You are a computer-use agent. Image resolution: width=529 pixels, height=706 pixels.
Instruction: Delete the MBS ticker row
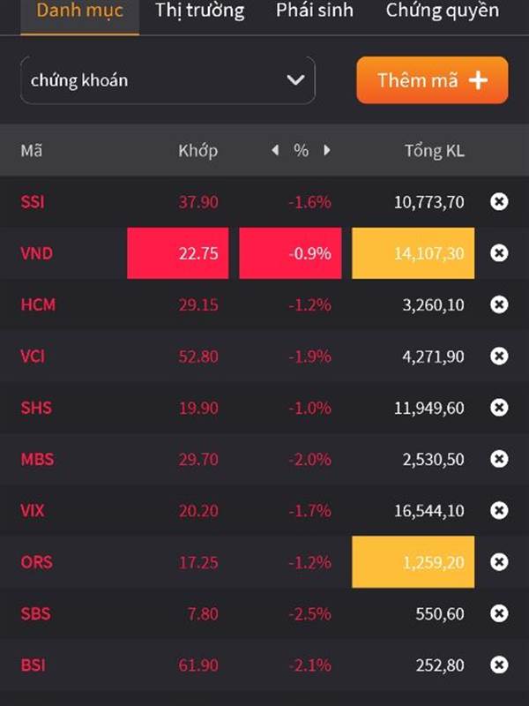click(499, 459)
